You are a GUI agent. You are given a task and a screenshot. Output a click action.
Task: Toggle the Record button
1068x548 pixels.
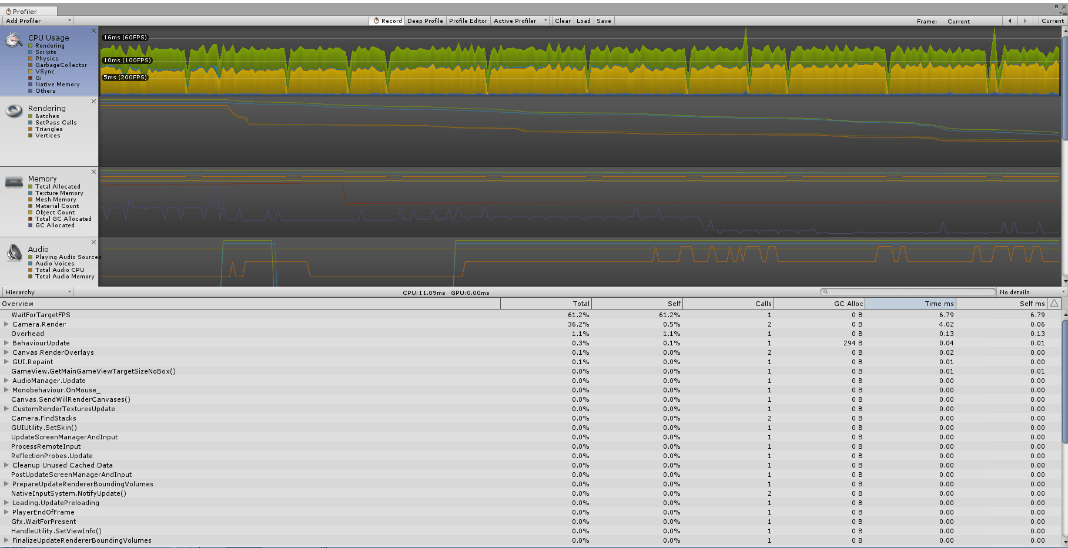[388, 21]
